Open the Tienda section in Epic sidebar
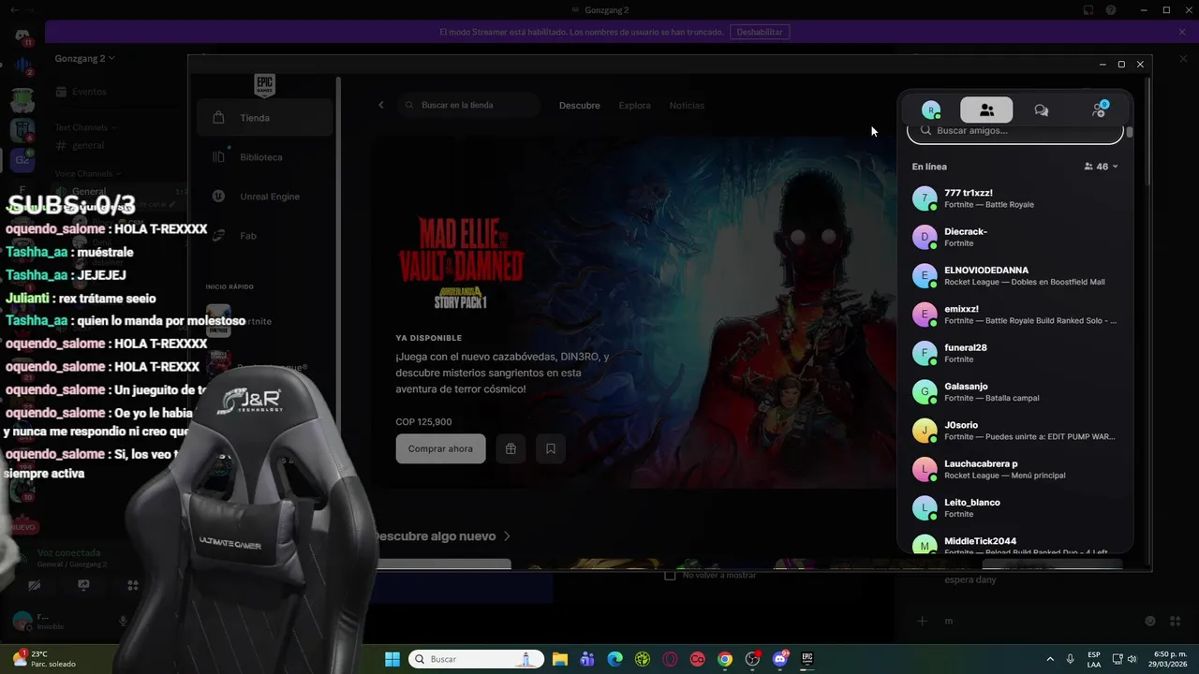Screen dimensions: 1199x674 pos(265,118)
